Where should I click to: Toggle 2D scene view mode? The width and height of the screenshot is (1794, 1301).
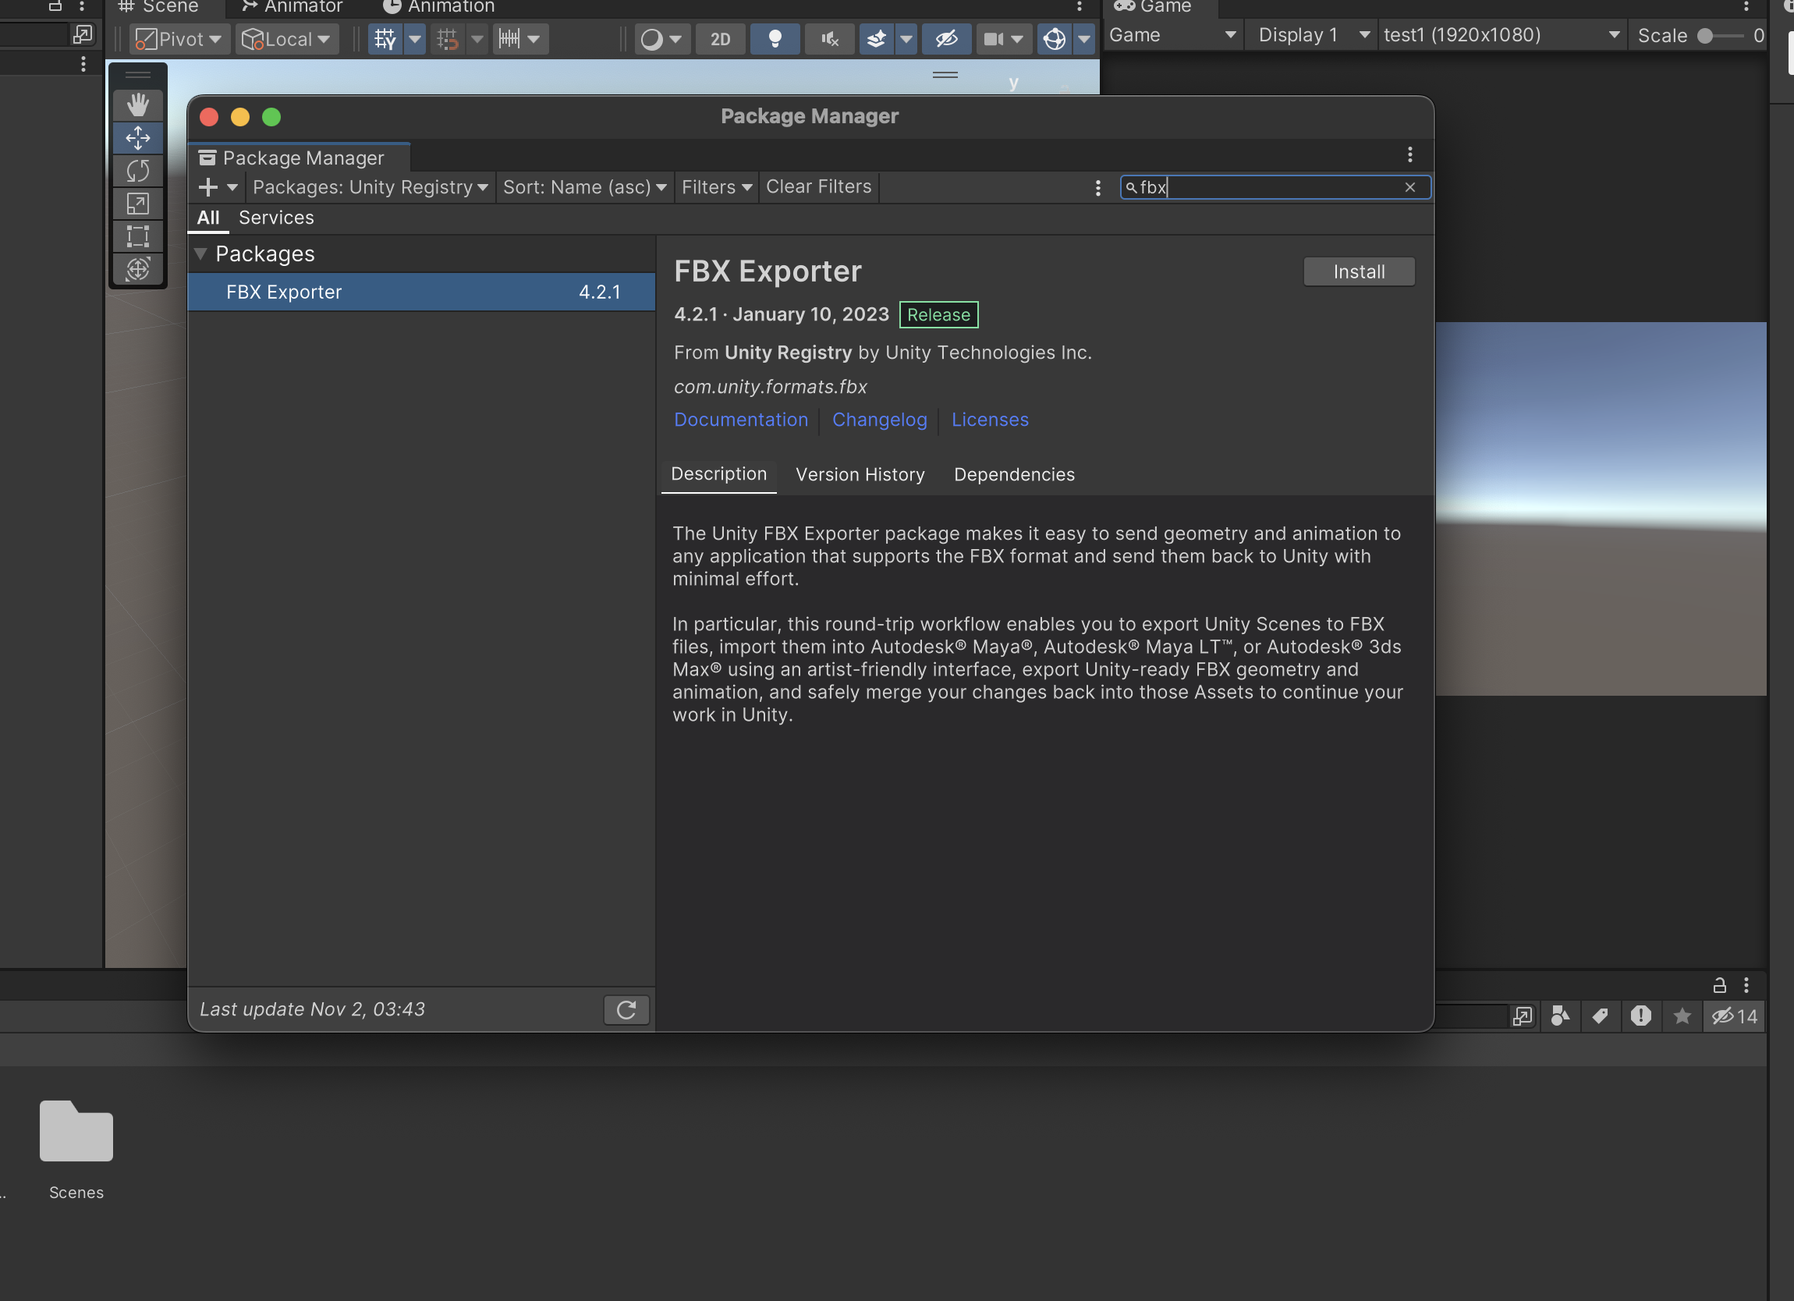tap(720, 39)
